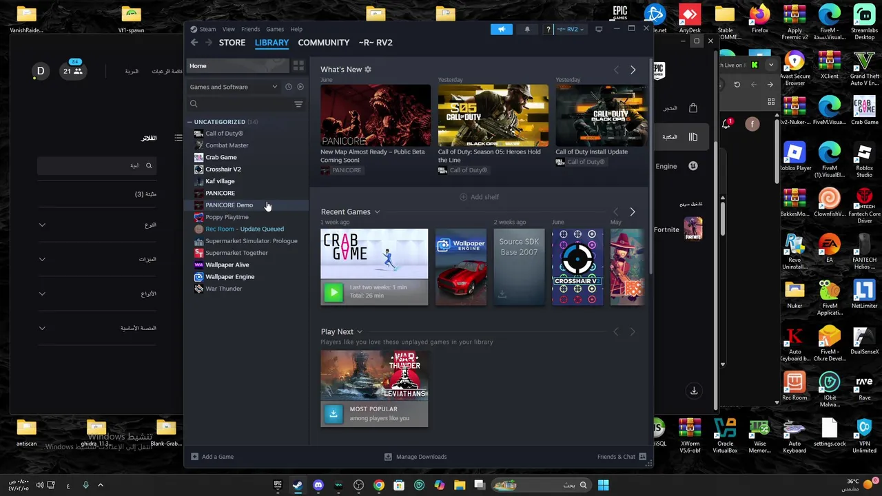Open the View menu

pos(229,29)
